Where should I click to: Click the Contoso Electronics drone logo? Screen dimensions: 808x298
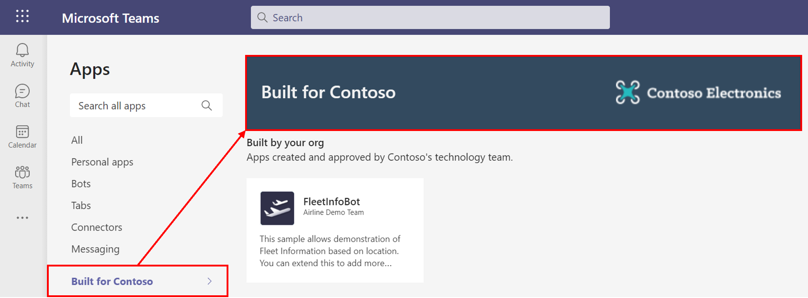[x=627, y=92]
